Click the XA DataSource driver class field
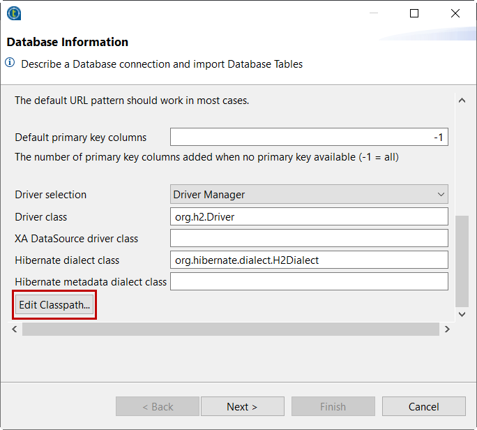The width and height of the screenshot is (477, 430). pyautogui.click(x=309, y=238)
